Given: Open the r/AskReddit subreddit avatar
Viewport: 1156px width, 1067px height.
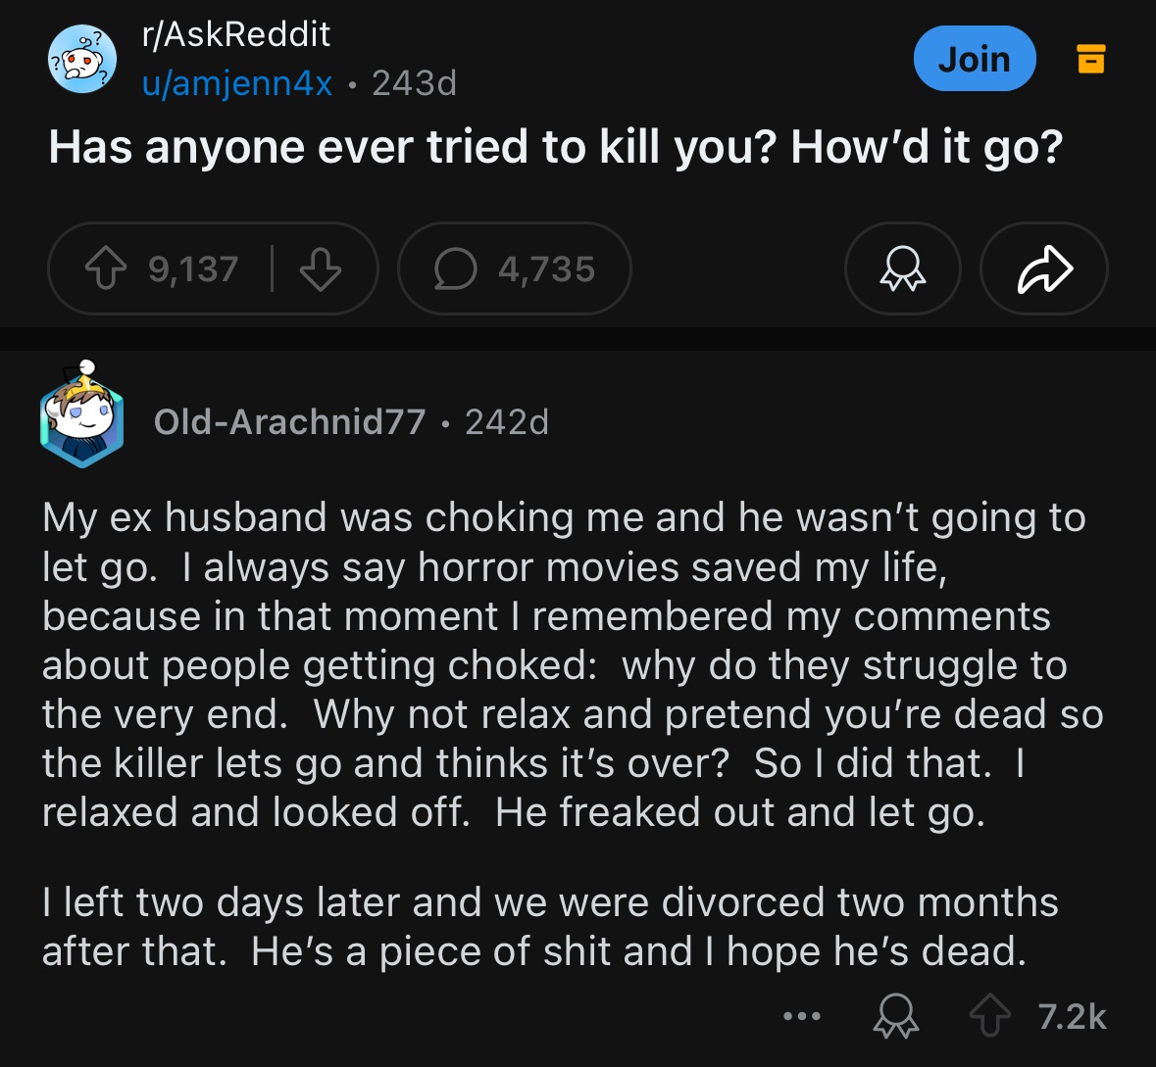Looking at the screenshot, I should (x=82, y=61).
